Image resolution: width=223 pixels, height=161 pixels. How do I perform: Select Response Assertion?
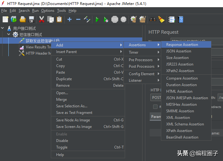click(186, 45)
